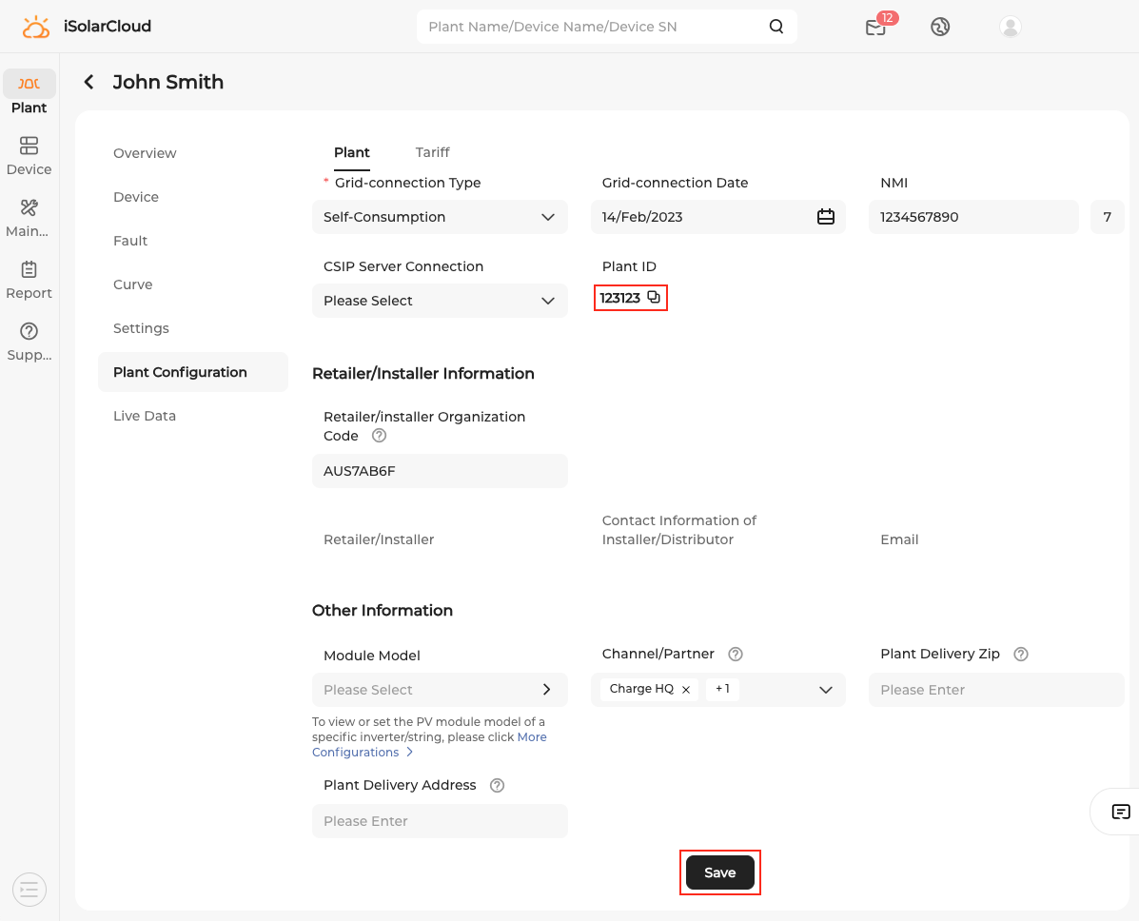The image size is (1139, 921).
Task: Open the user profile avatar
Action: click(1011, 27)
